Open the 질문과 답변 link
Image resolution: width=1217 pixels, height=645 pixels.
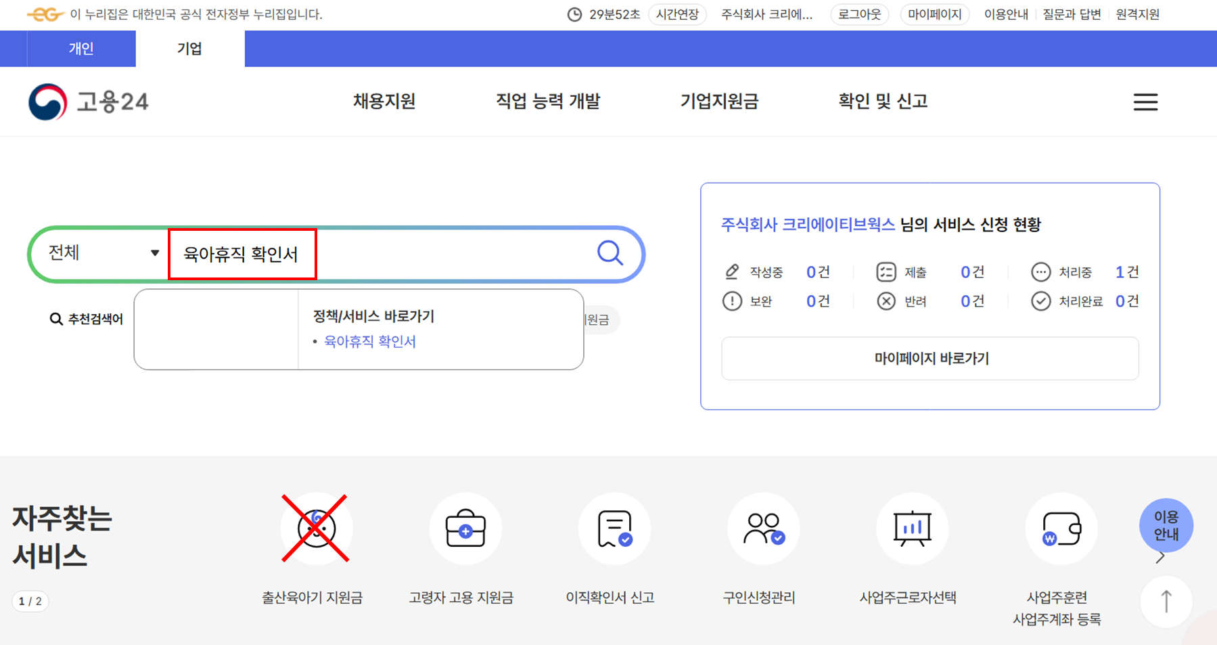point(1072,14)
